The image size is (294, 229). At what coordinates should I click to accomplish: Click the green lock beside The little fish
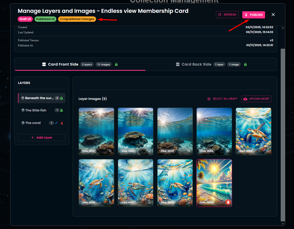61,110
